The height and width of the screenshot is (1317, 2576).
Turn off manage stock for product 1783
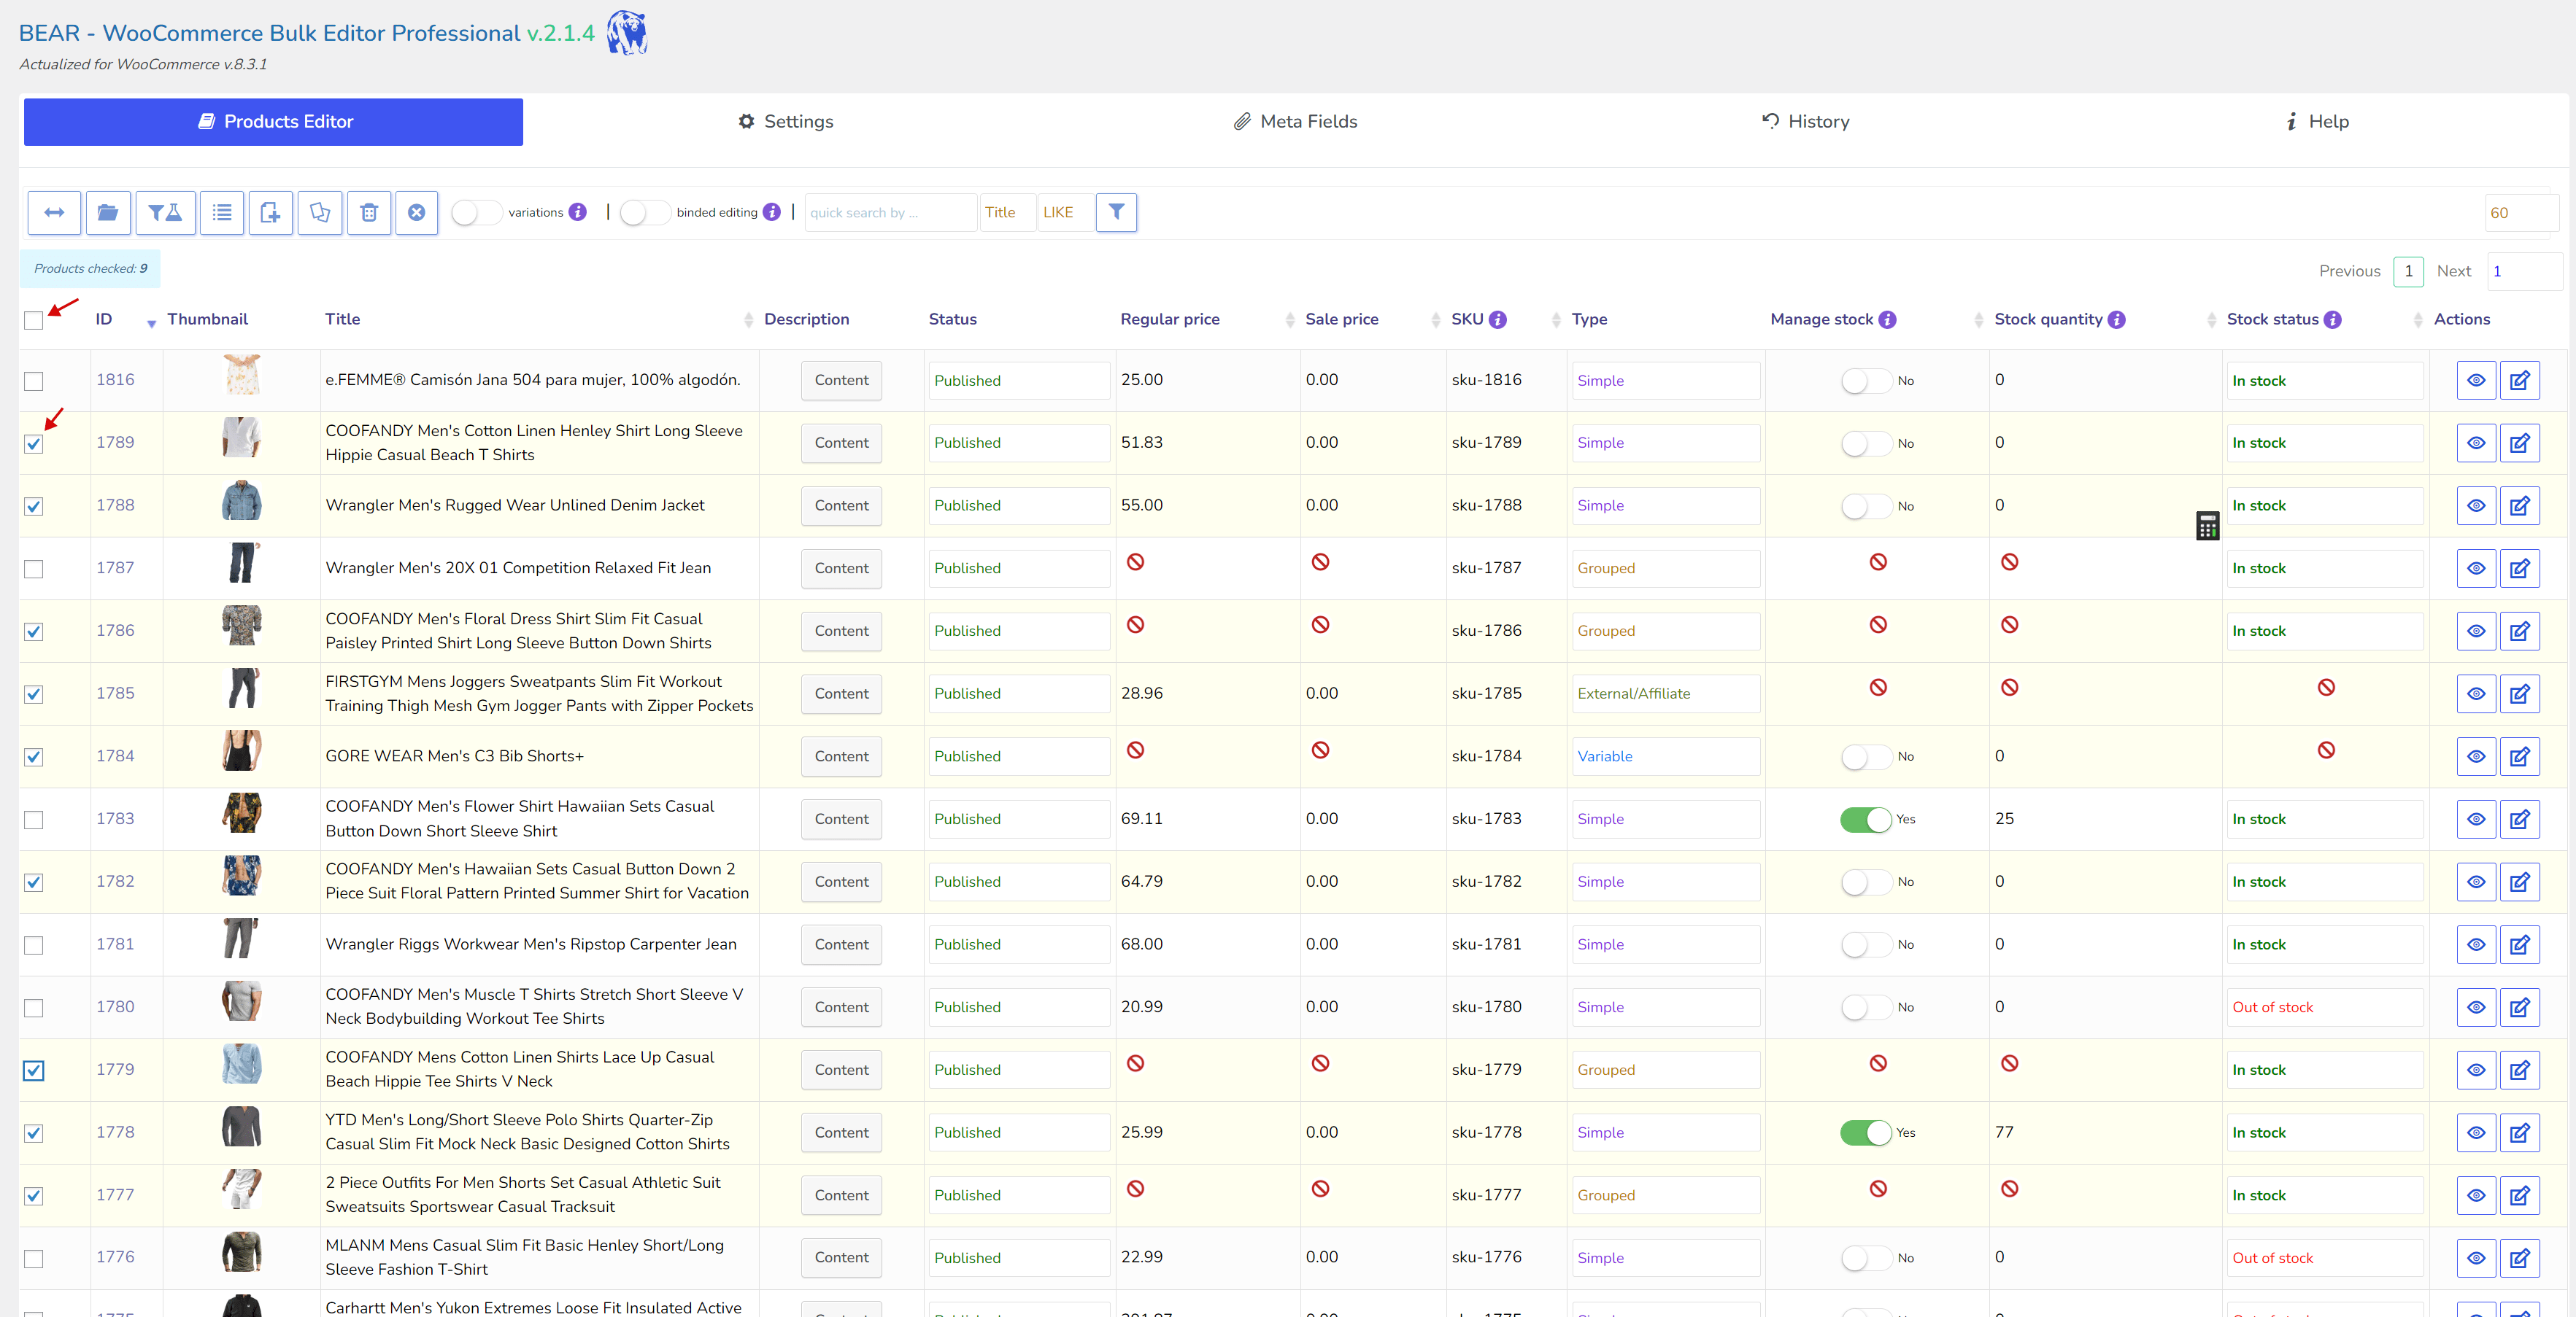(x=1865, y=820)
